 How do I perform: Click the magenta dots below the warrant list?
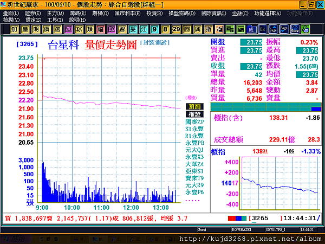coord(192,201)
